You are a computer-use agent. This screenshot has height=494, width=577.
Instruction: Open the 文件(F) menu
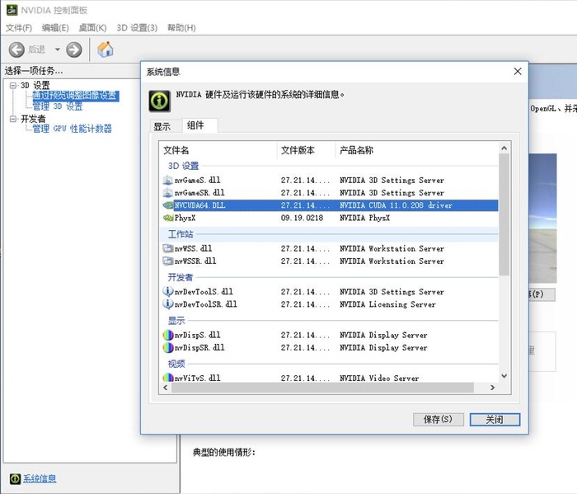tap(19, 28)
